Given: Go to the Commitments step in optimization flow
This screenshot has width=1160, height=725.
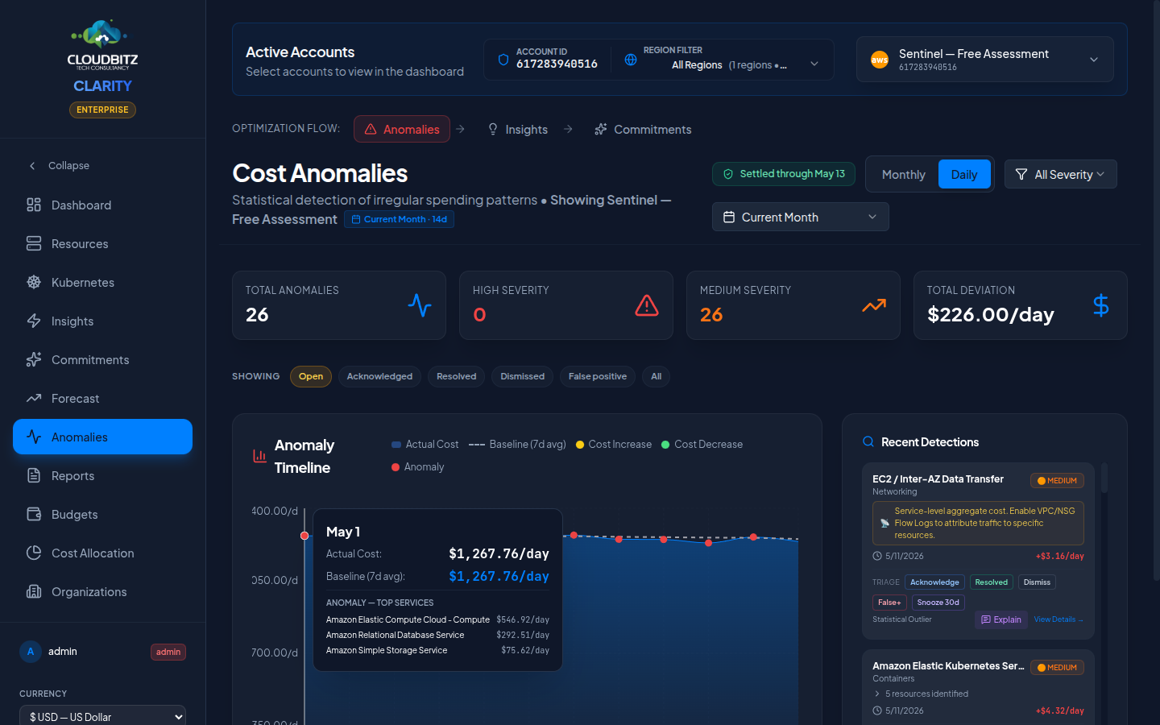Looking at the screenshot, I should coord(643,129).
